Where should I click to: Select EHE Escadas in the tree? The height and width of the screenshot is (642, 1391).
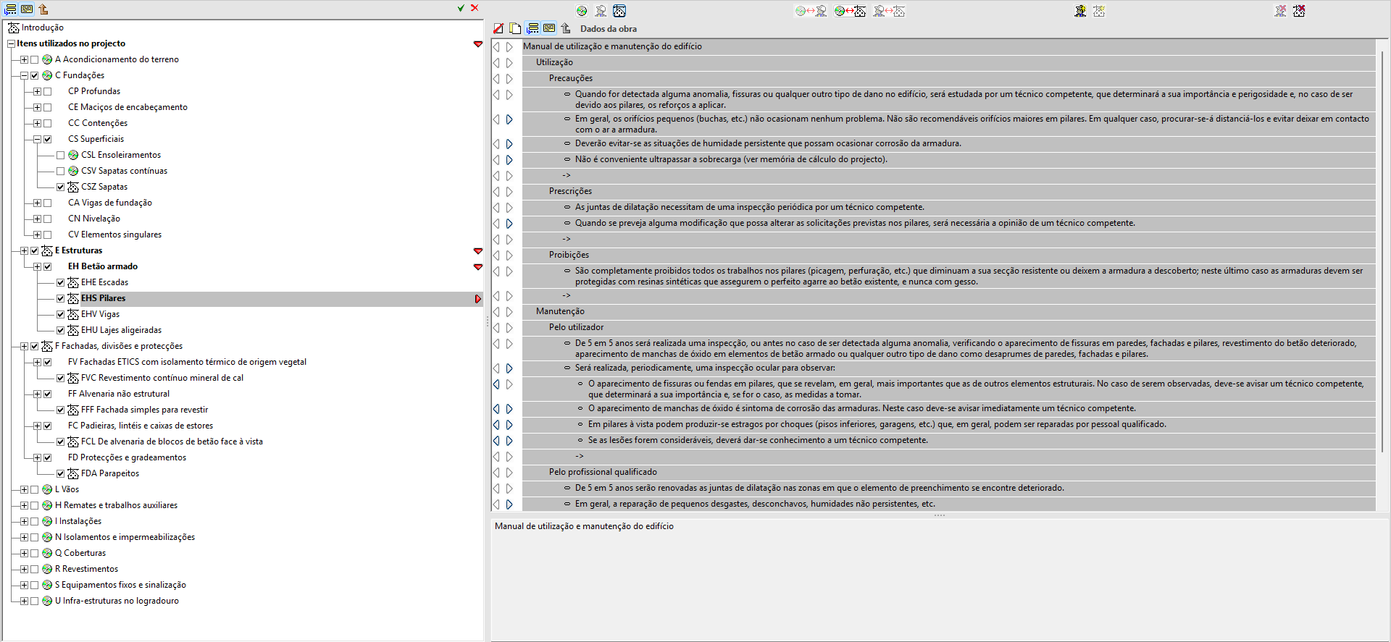(x=104, y=282)
